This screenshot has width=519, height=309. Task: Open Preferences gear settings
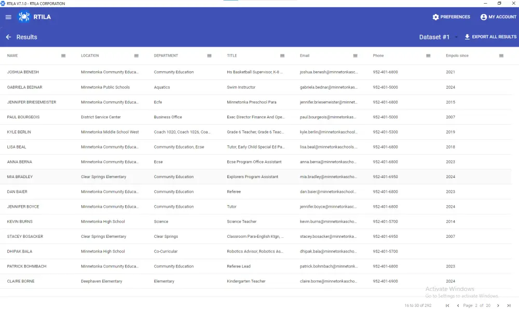(x=451, y=17)
